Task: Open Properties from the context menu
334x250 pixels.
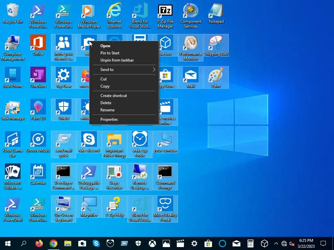Action: (124, 119)
